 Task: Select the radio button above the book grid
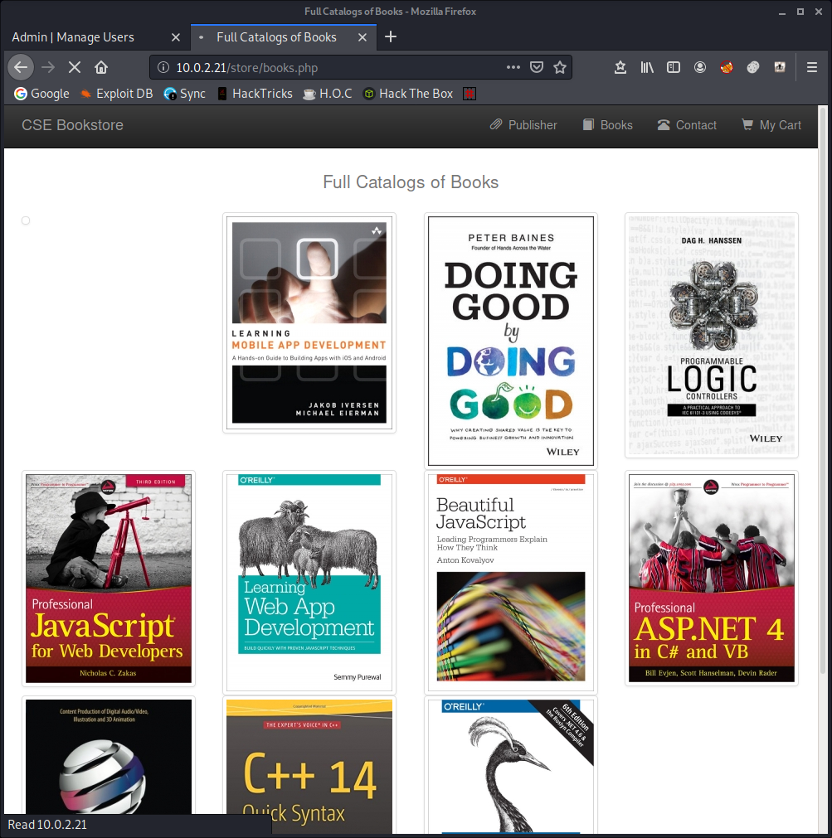point(25,220)
